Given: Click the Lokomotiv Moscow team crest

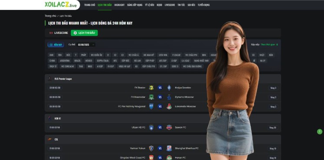Looking at the screenshot, I should 169,106.
